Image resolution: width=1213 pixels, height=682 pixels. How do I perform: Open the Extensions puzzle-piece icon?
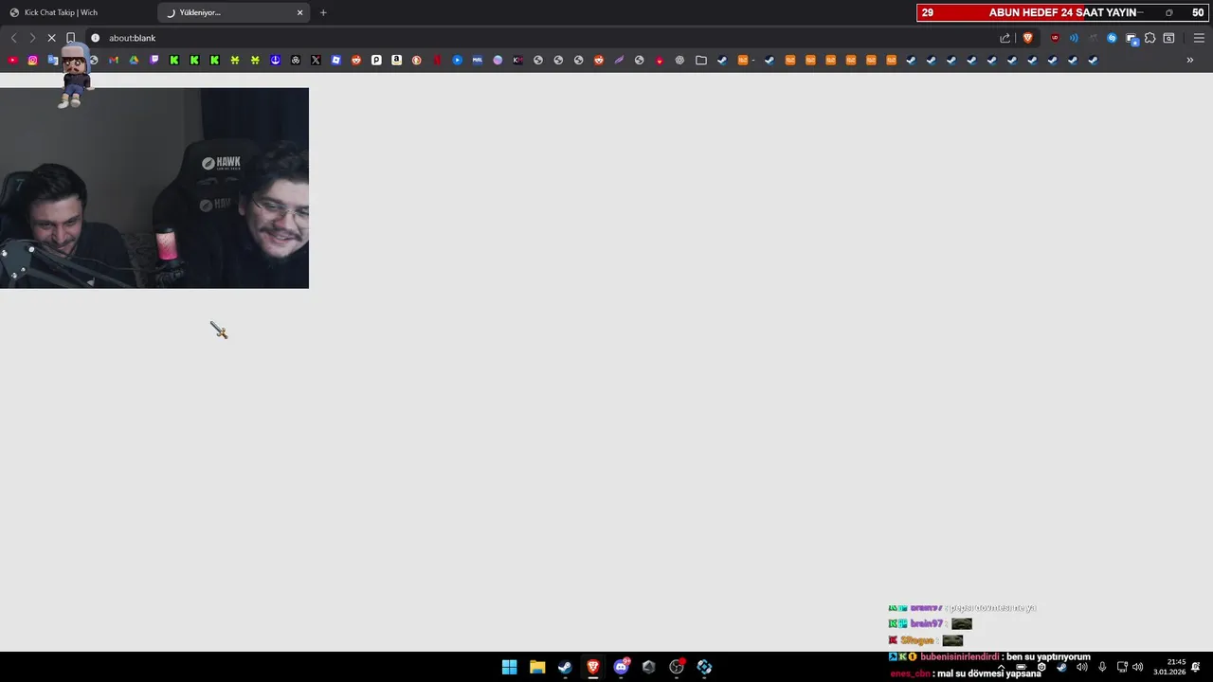(x=1150, y=38)
